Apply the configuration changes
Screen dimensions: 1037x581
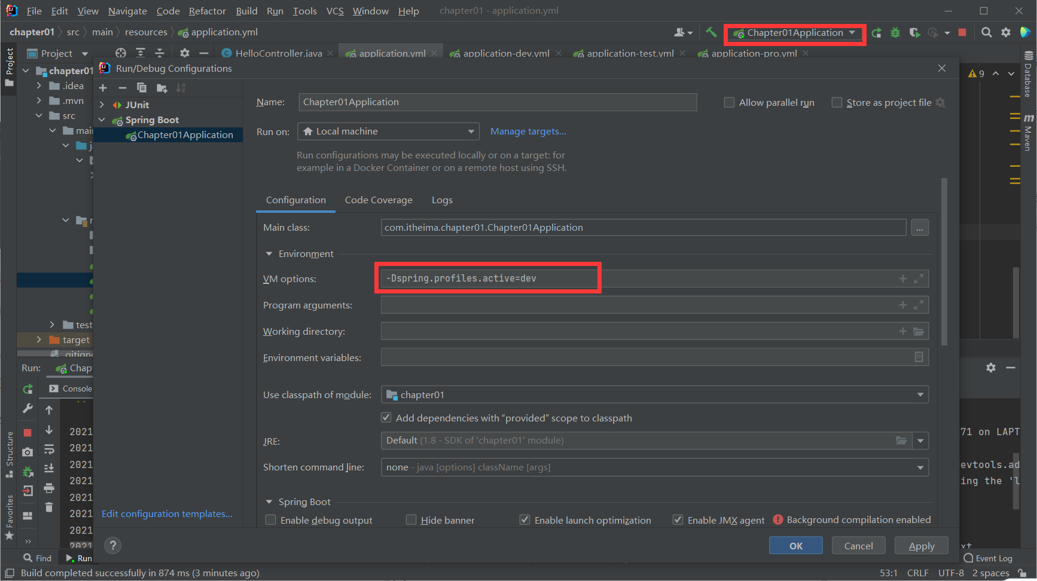tap(920, 545)
